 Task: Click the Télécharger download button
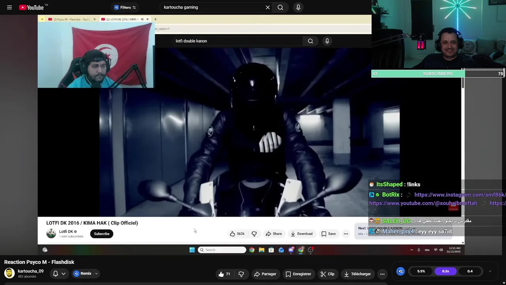(357, 274)
